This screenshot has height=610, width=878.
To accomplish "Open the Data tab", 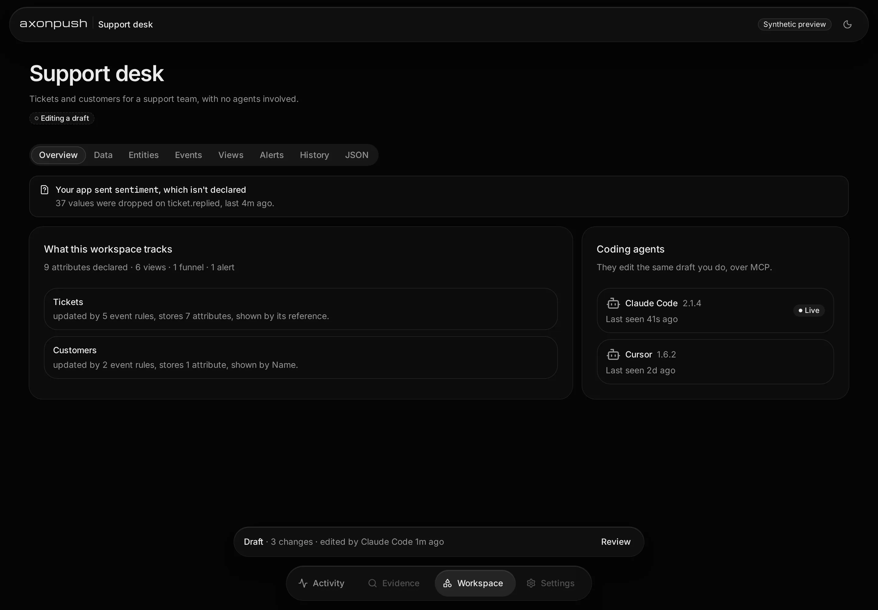I will [103, 155].
